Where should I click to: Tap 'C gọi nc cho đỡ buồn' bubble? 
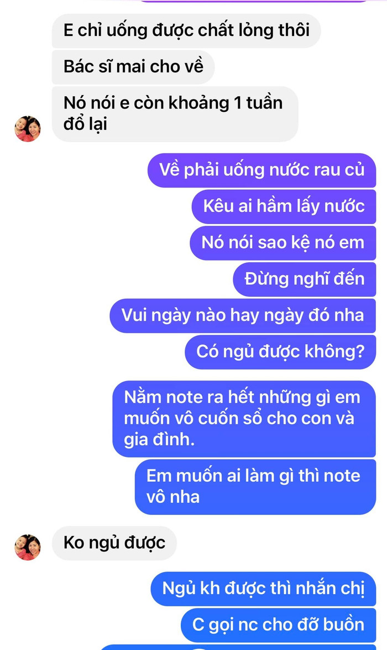pyautogui.click(x=278, y=625)
